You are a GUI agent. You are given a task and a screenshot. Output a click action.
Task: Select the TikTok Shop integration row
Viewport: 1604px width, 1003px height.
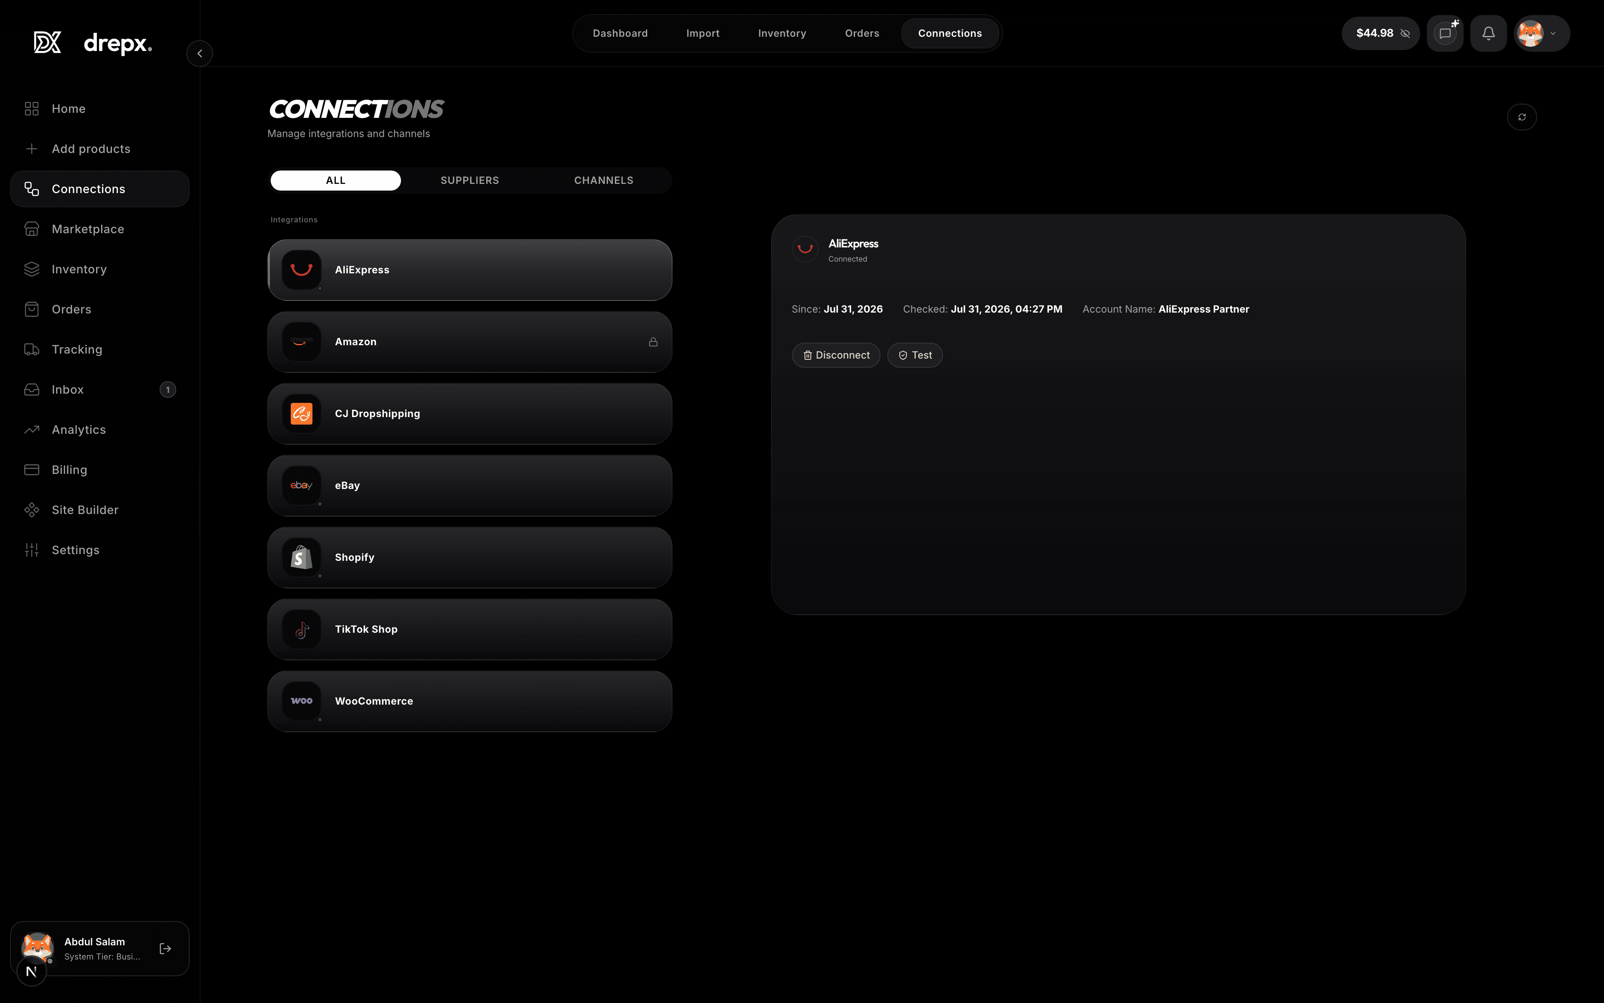pyautogui.click(x=469, y=629)
